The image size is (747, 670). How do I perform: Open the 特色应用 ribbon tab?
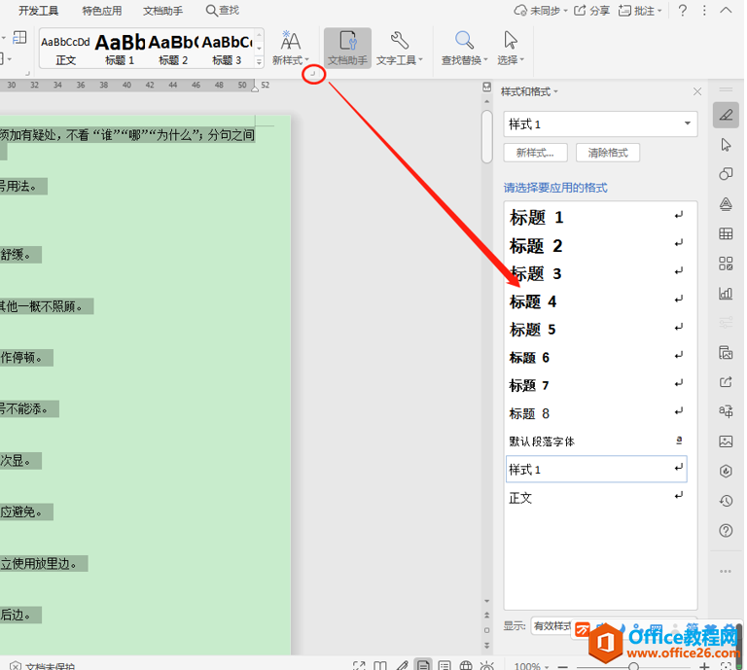(101, 11)
